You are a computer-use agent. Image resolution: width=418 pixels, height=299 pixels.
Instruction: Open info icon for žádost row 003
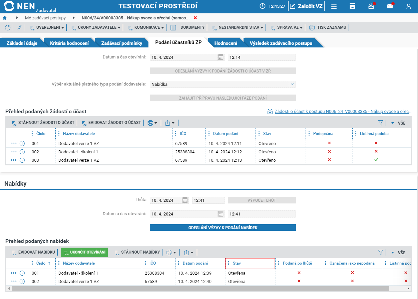click(x=22, y=160)
